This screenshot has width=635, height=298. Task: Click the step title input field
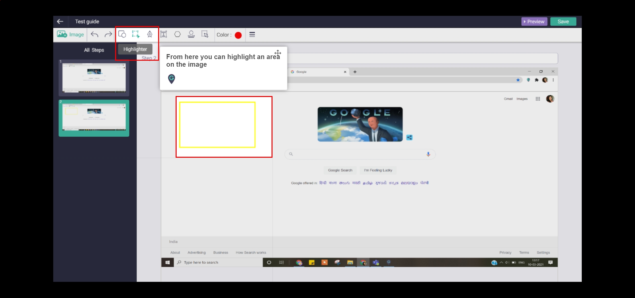tap(423, 58)
